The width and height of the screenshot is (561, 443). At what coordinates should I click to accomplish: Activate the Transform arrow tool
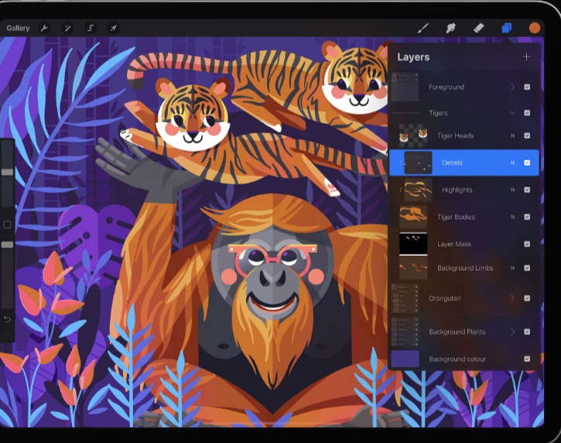(113, 29)
